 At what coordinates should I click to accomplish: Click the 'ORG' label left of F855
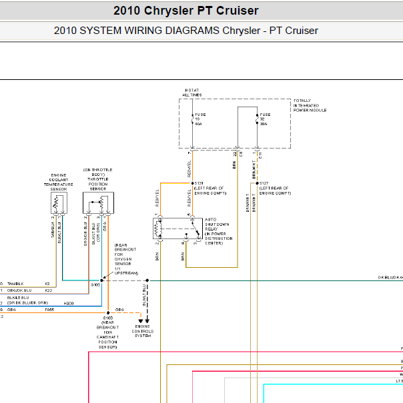click(x=11, y=310)
